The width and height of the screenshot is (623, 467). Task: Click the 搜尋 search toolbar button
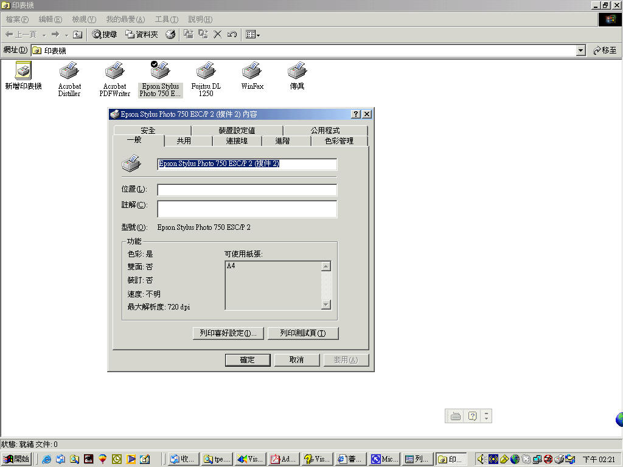[105, 35]
